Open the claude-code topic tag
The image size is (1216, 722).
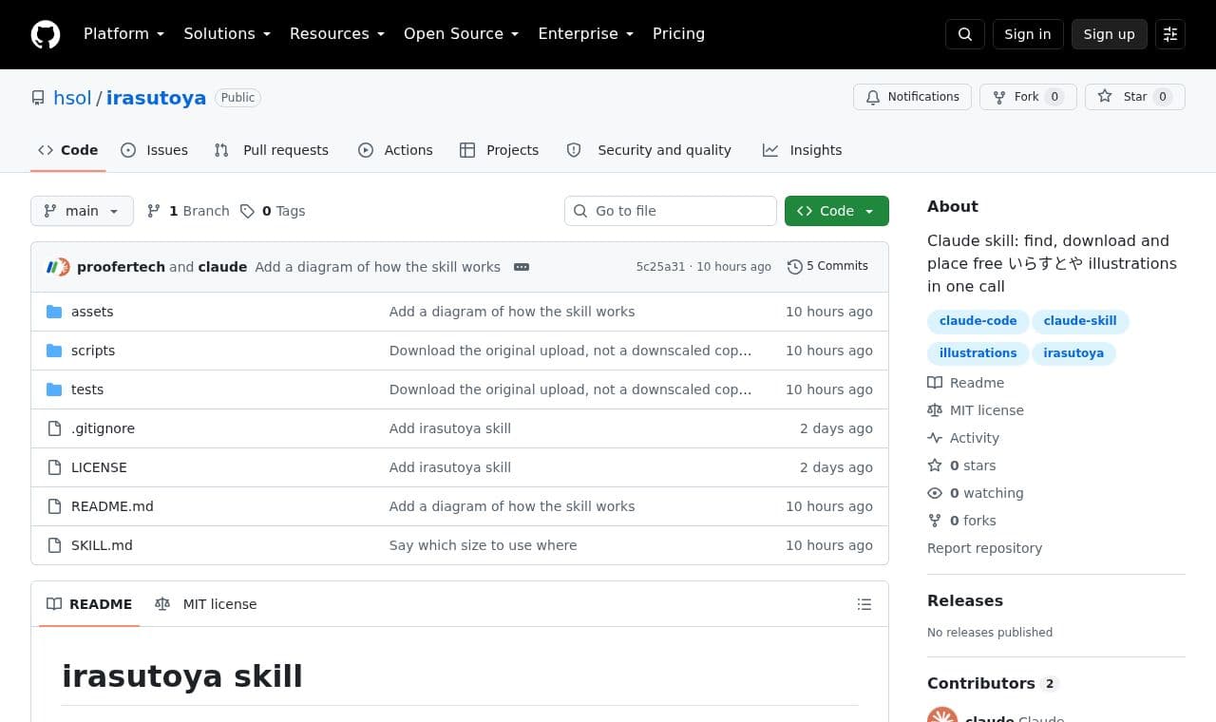[x=978, y=321]
